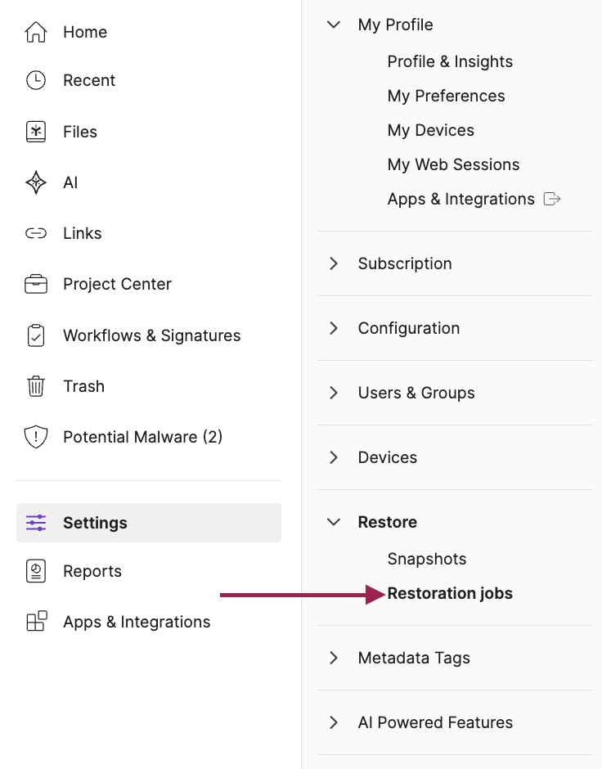602x769 pixels.
Task: Collapse the Restore section chevron
Action: tap(334, 522)
